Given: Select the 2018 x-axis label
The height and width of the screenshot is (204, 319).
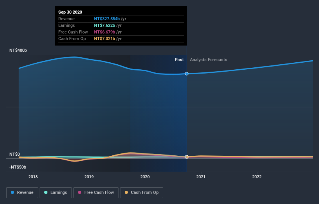Looking at the screenshot, I should 33,177.
